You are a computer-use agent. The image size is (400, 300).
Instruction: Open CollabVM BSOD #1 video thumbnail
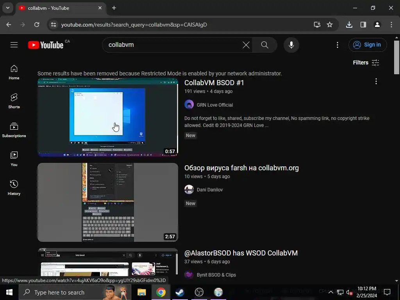tap(108, 117)
